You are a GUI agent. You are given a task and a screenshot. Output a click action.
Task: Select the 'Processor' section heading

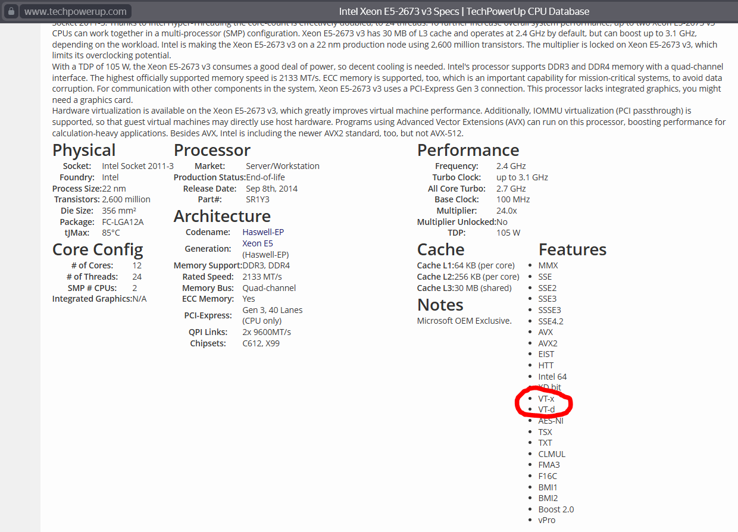(212, 150)
